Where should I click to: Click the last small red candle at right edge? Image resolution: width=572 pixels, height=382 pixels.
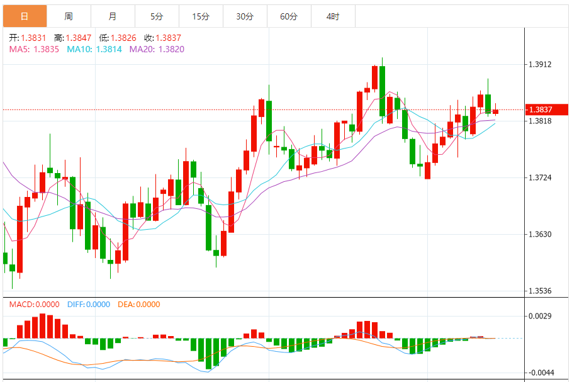point(495,111)
